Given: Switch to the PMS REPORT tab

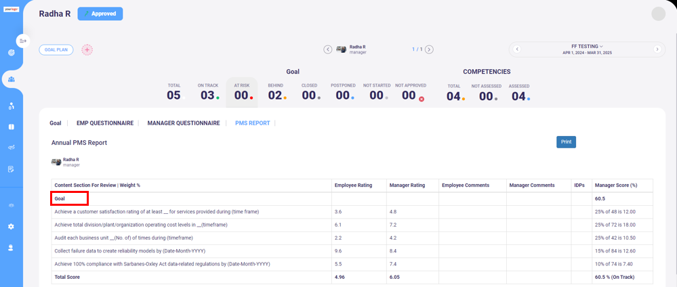Looking at the screenshot, I should point(253,123).
